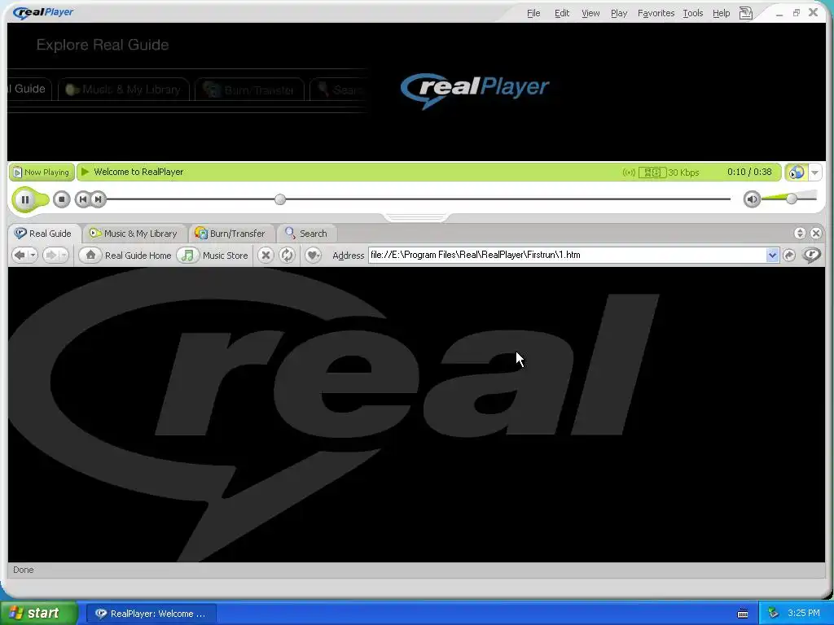Expand the Address bar dropdown
The image size is (834, 625).
(772, 255)
